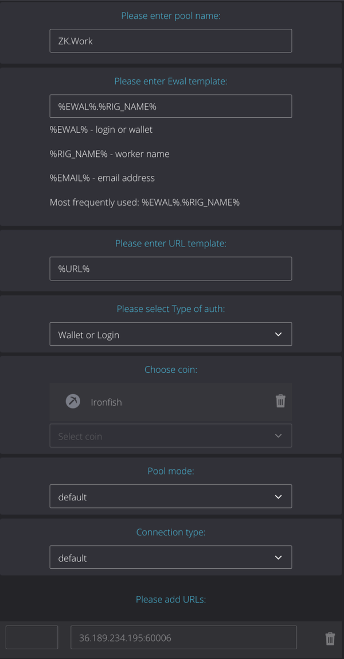Click the 'Please add URLs:' heading
Image resolution: width=344 pixels, height=659 pixels.
coord(171,599)
